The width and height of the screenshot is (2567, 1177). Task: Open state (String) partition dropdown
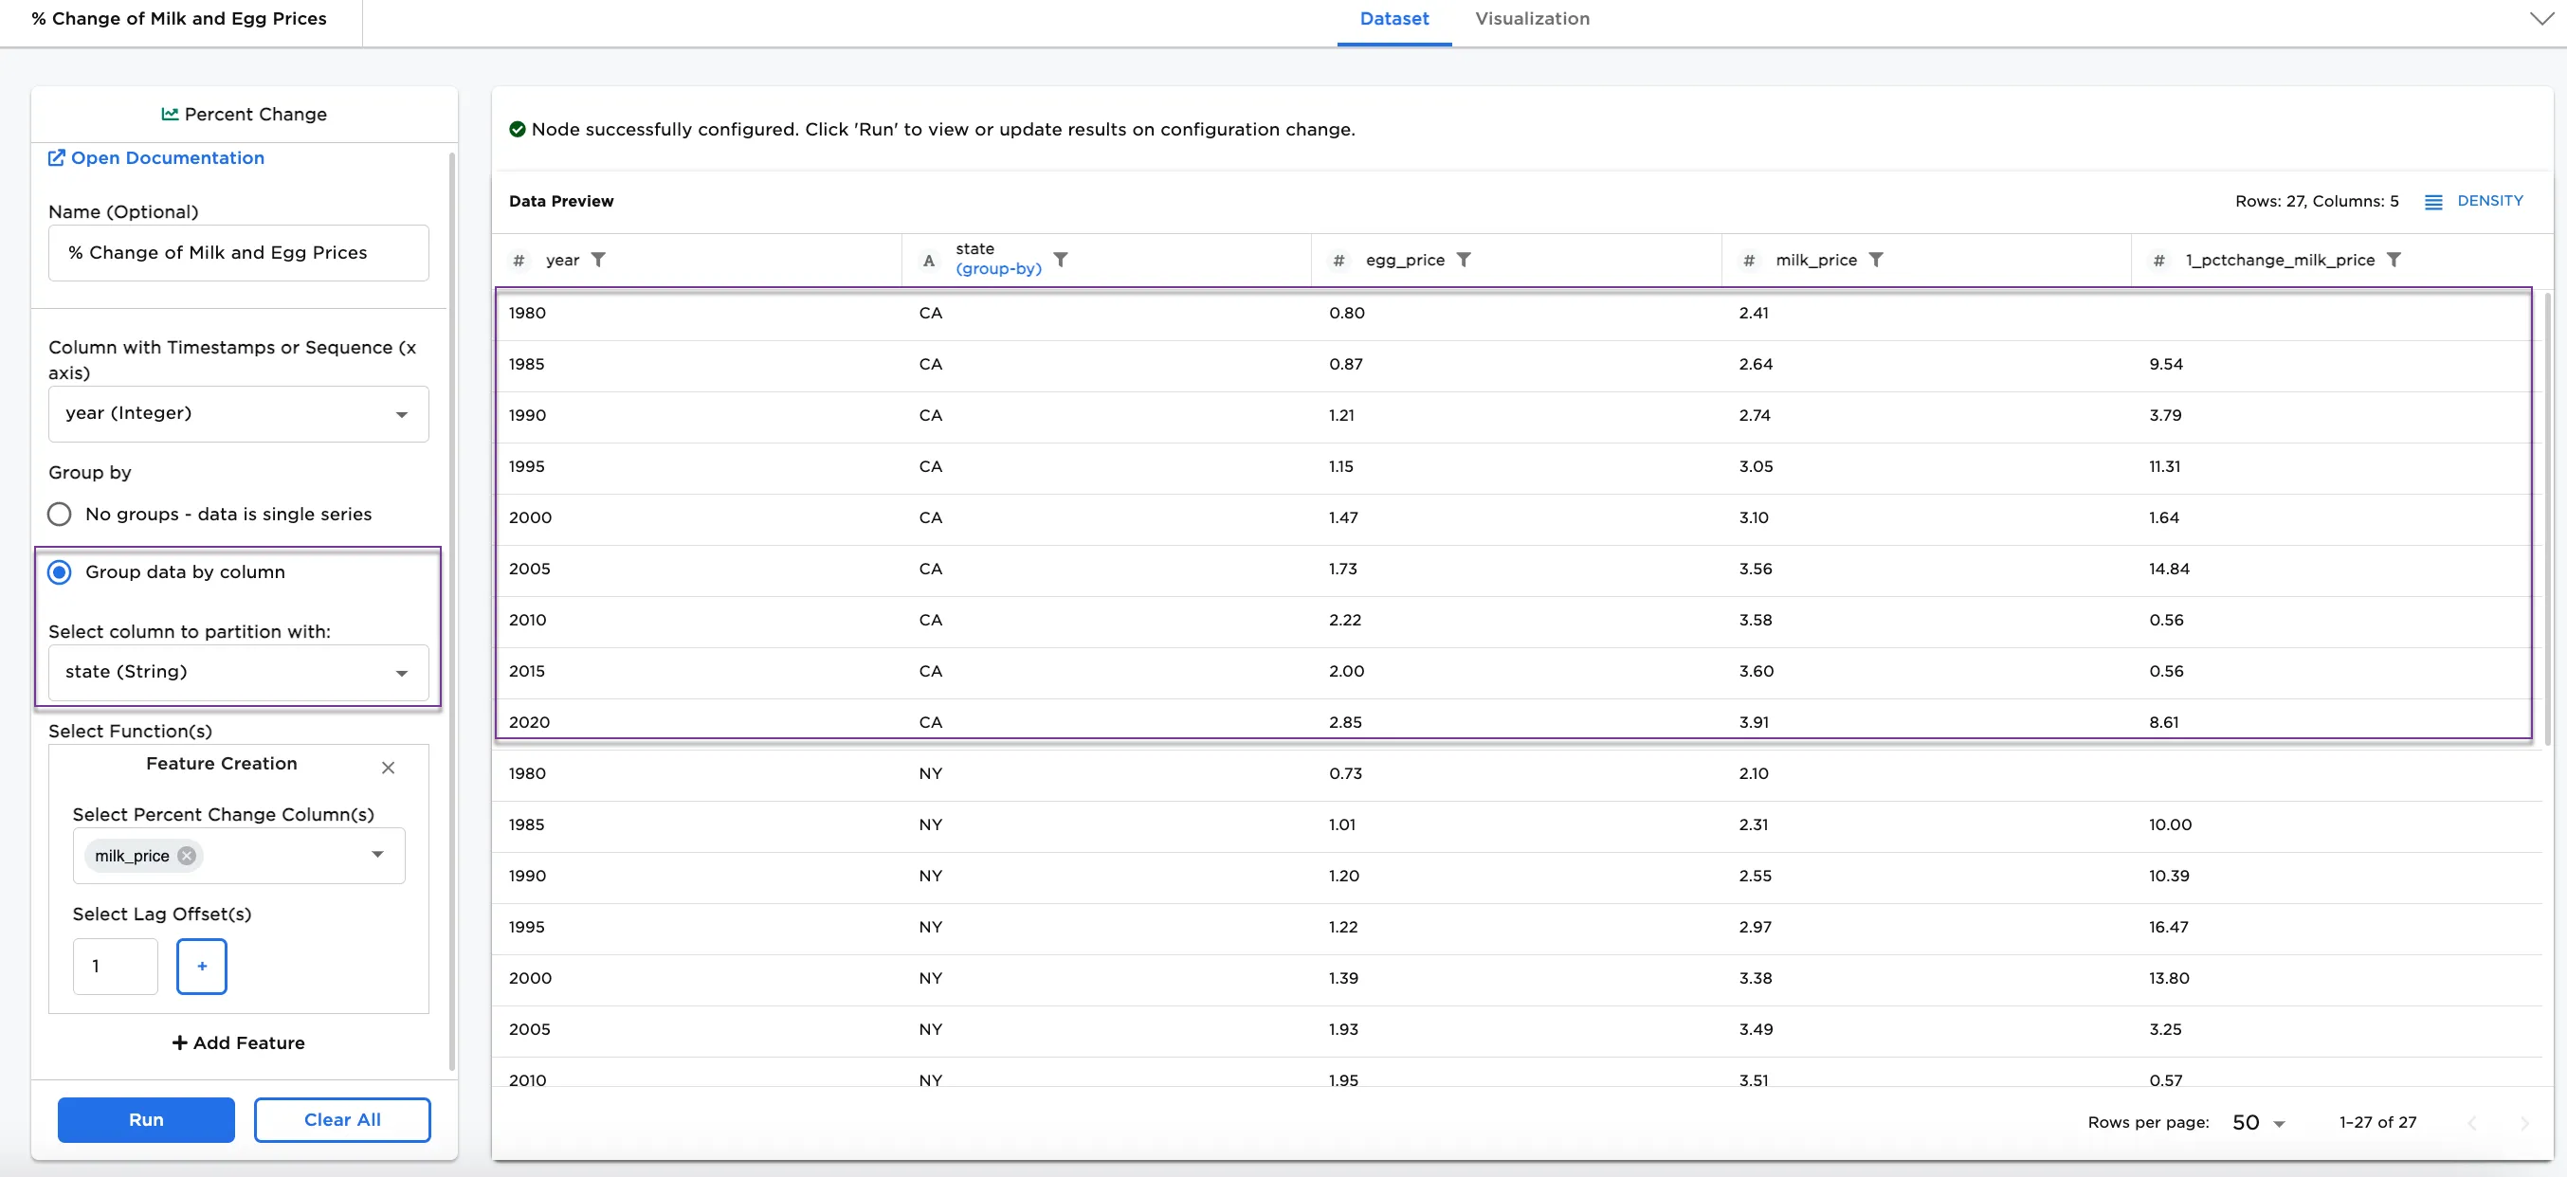(x=238, y=673)
